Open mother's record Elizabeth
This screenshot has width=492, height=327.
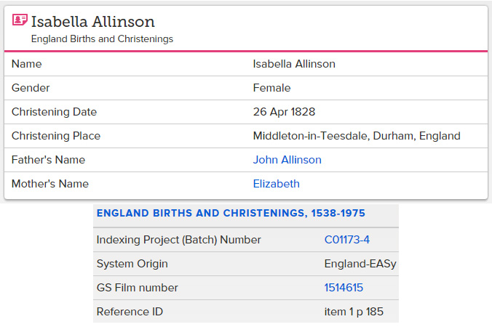(276, 184)
